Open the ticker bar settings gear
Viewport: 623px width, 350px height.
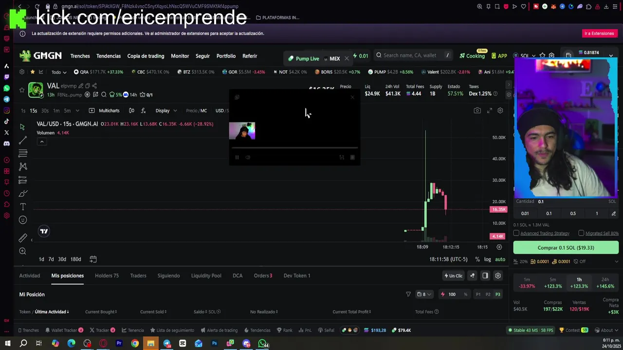point(22,72)
